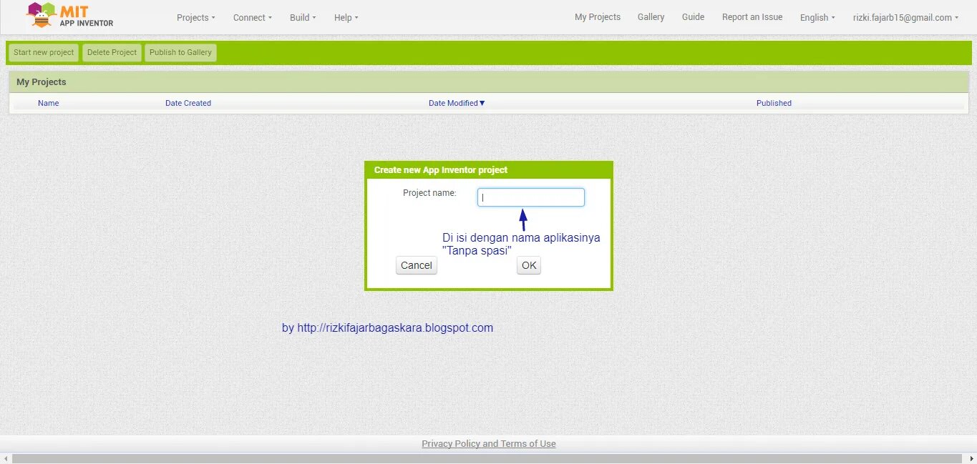
Task: Select Report an Issue
Action: pos(752,17)
